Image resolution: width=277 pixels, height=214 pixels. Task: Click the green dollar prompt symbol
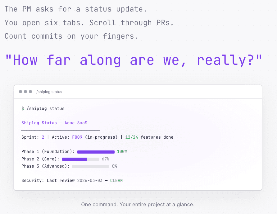[23, 109]
